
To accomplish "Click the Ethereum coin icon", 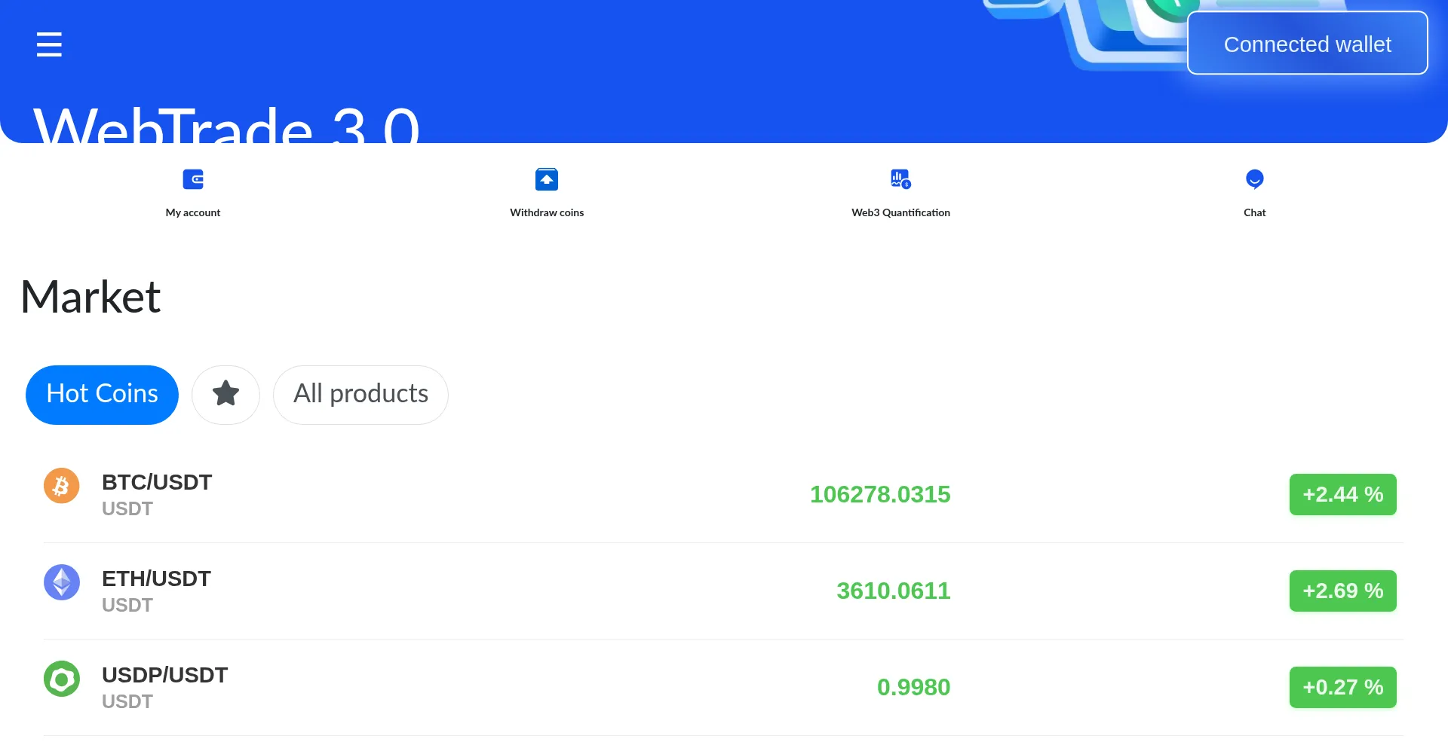I will point(62,582).
